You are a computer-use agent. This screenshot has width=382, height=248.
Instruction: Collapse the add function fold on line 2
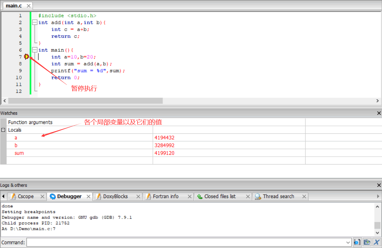coord(35,22)
